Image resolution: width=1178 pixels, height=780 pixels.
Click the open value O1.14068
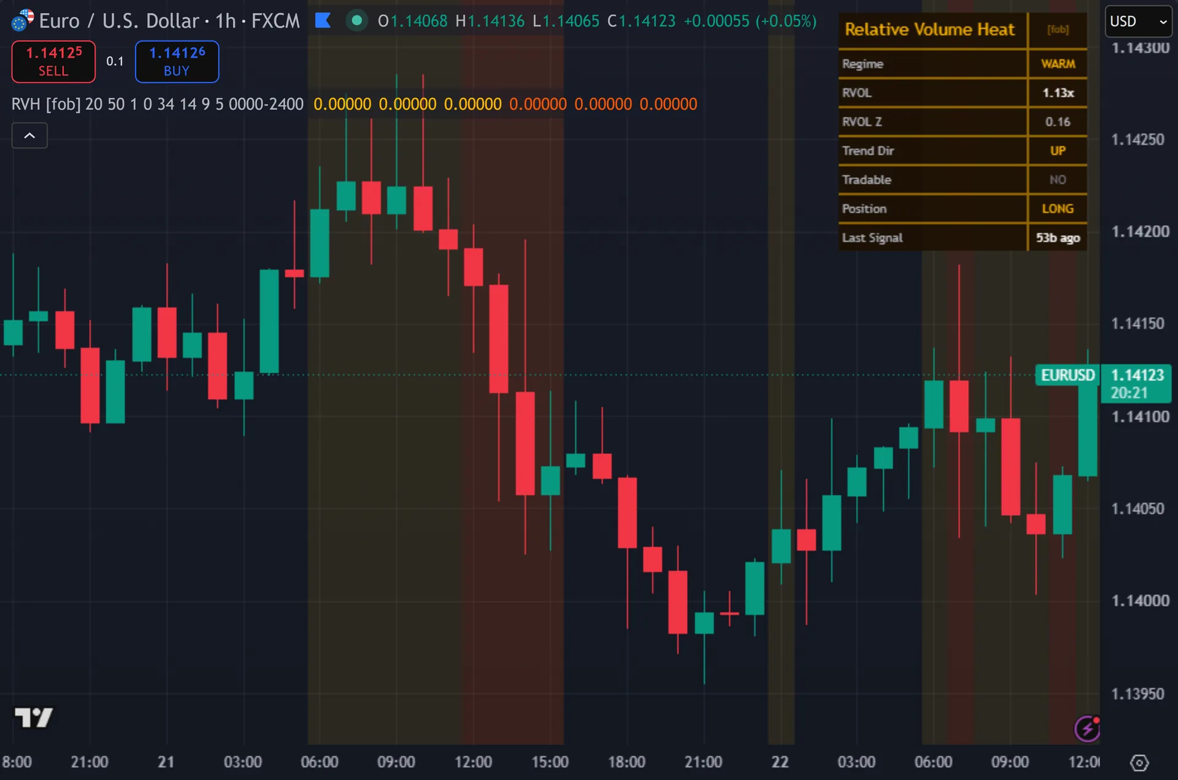tap(413, 21)
